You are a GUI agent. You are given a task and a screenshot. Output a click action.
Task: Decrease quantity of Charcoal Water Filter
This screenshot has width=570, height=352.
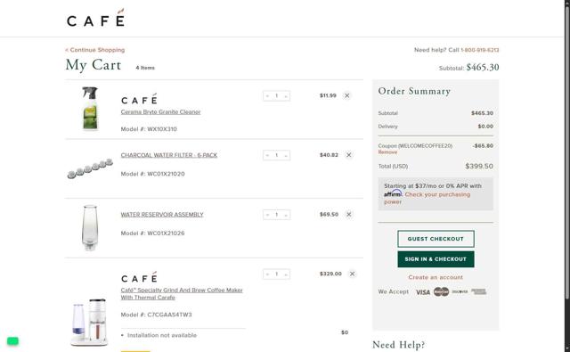tap(267, 155)
